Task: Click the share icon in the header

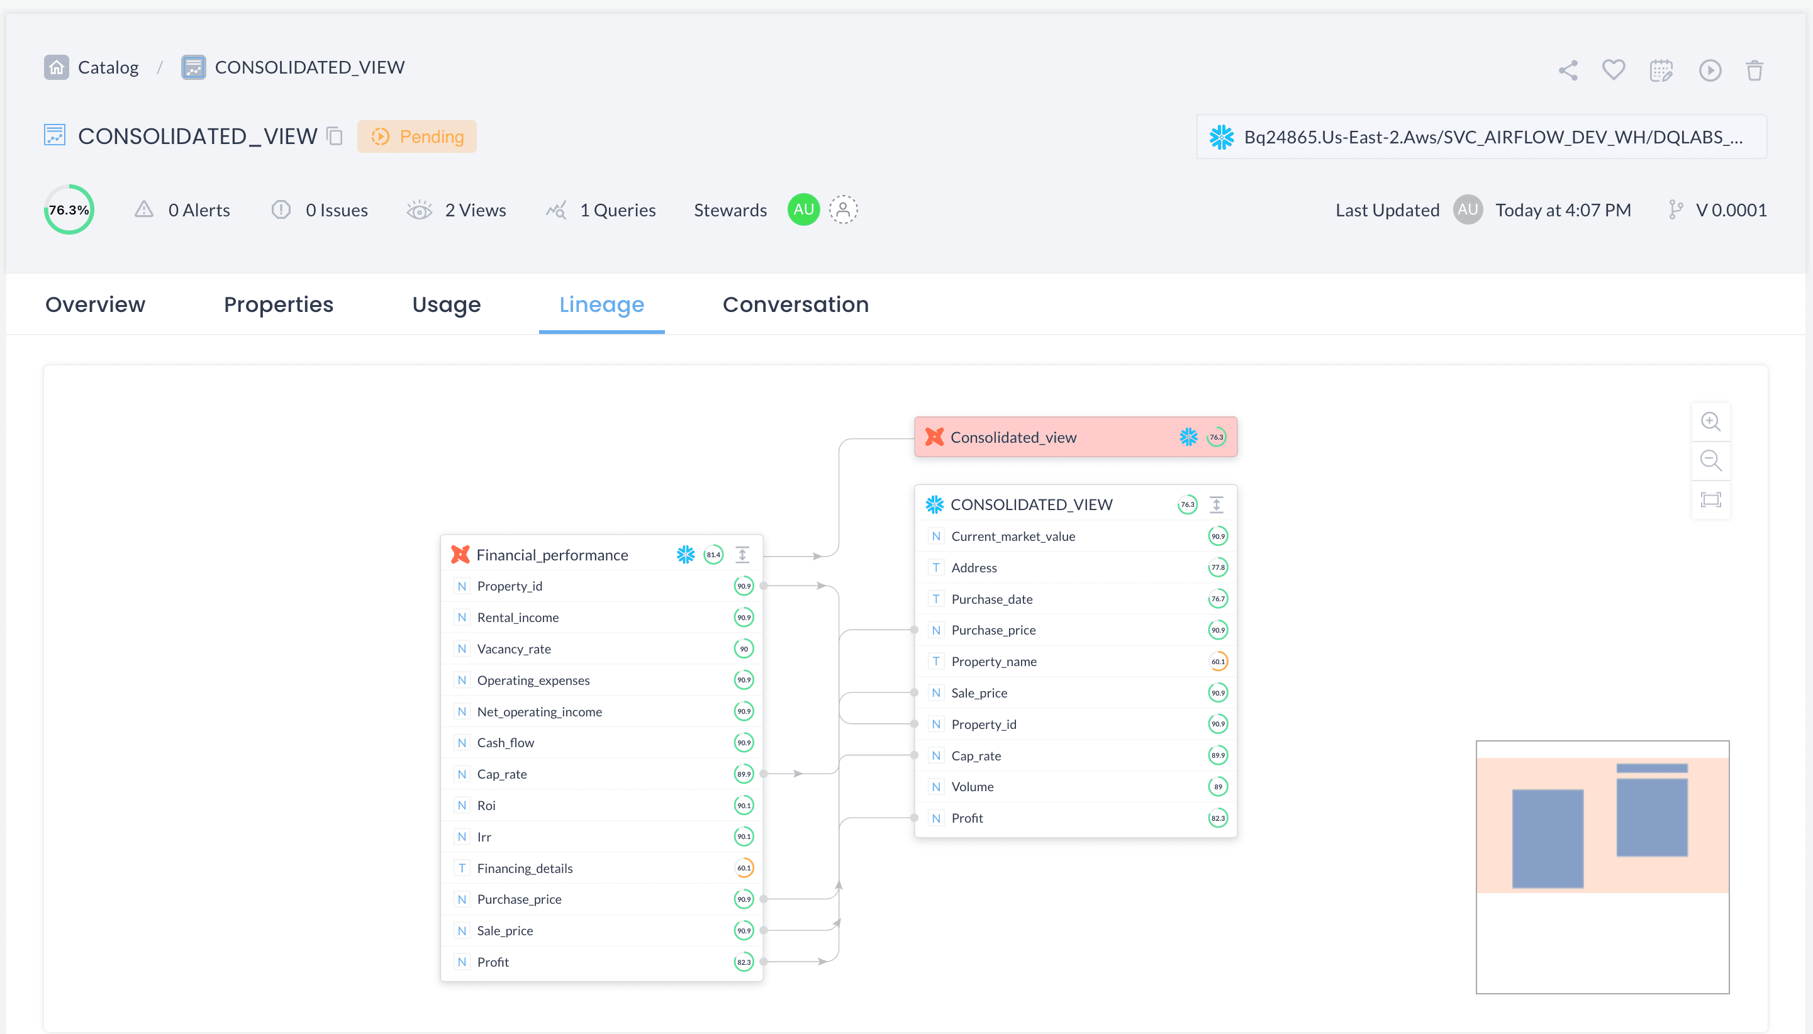Action: tap(1568, 70)
